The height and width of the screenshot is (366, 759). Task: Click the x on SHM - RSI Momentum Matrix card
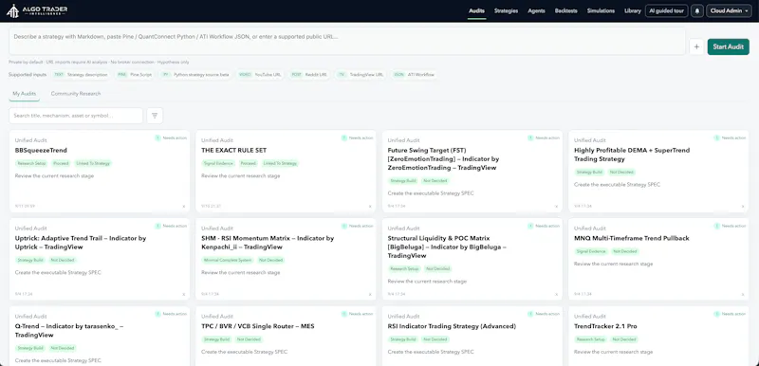[x=370, y=295]
